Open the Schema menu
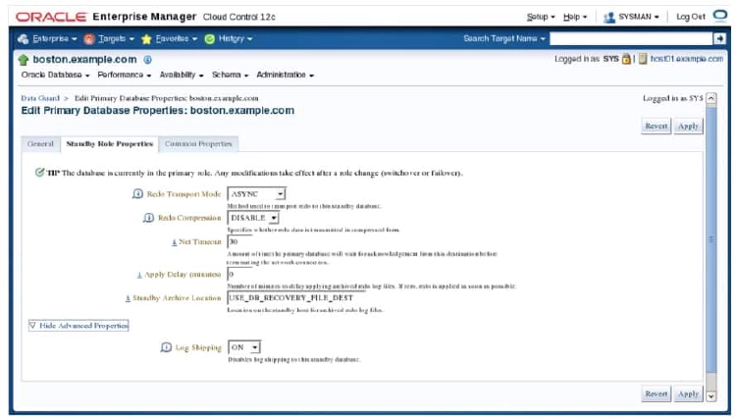The height and width of the screenshot is (419, 736). pos(230,76)
